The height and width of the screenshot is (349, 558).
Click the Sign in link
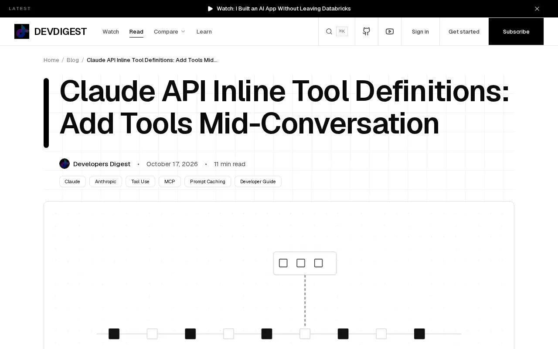[x=420, y=31]
